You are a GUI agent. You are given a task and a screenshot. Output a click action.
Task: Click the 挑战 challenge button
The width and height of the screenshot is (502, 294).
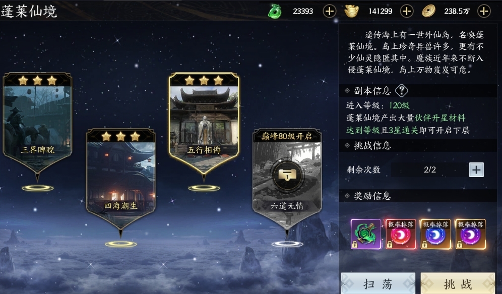[458, 283]
